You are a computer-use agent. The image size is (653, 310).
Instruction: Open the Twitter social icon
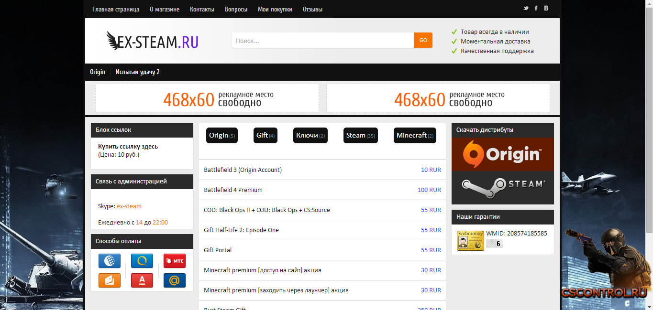pos(526,8)
